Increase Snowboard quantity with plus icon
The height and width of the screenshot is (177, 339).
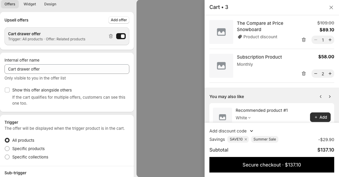[330, 40]
